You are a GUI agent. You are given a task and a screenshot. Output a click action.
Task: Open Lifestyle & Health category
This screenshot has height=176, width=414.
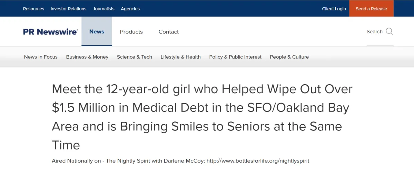tap(180, 57)
